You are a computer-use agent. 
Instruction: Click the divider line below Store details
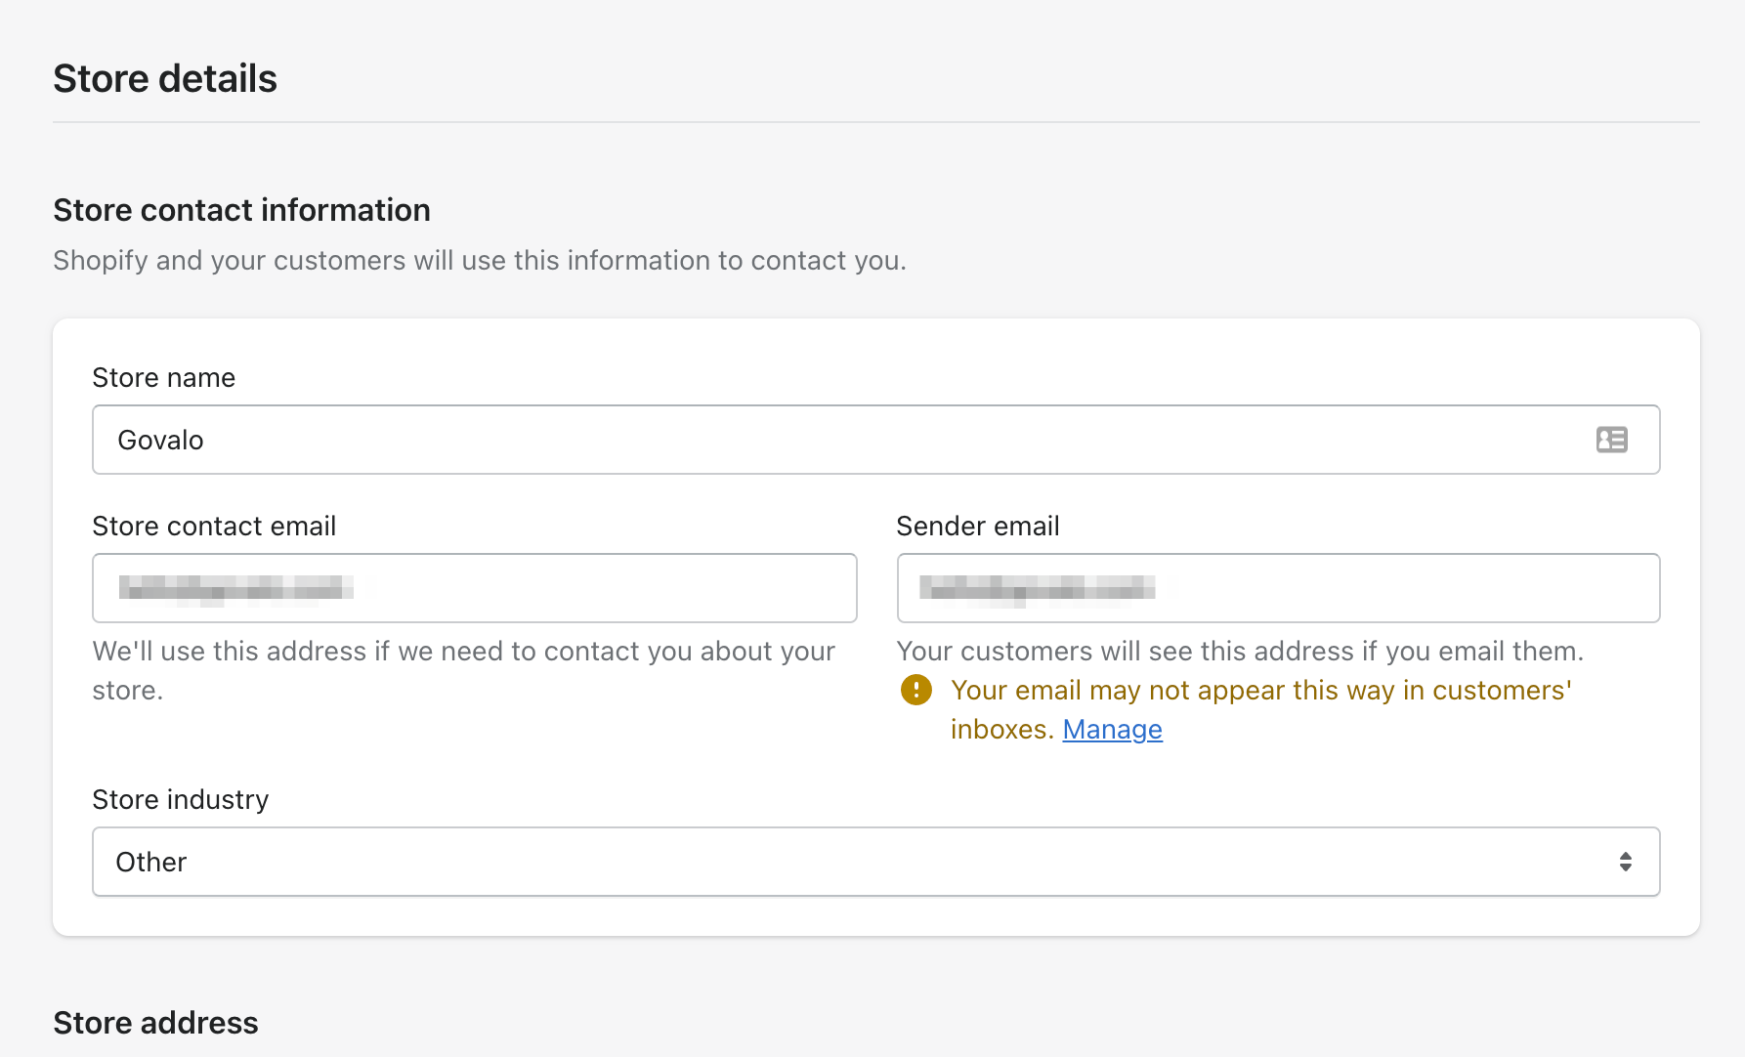click(x=875, y=122)
